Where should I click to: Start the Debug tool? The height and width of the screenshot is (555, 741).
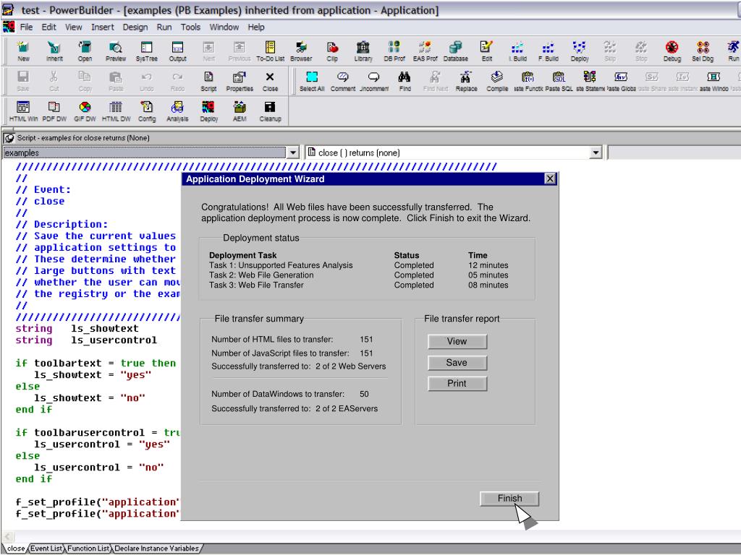click(672, 51)
